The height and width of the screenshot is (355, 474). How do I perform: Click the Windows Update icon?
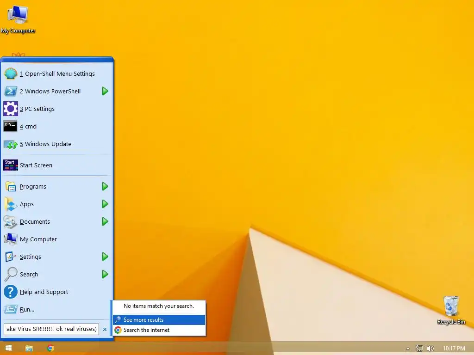coord(10,144)
